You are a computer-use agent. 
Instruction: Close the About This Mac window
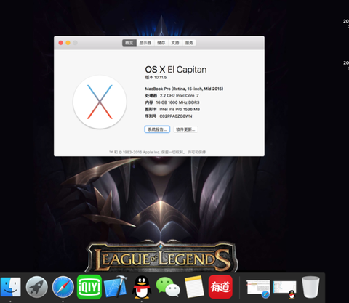[x=61, y=43]
